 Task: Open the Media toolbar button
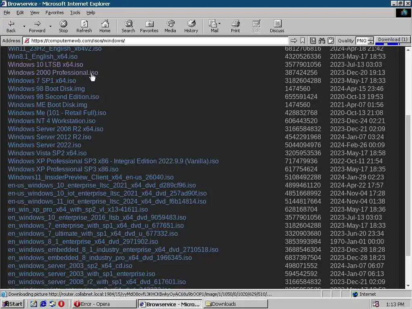[x=170, y=26]
